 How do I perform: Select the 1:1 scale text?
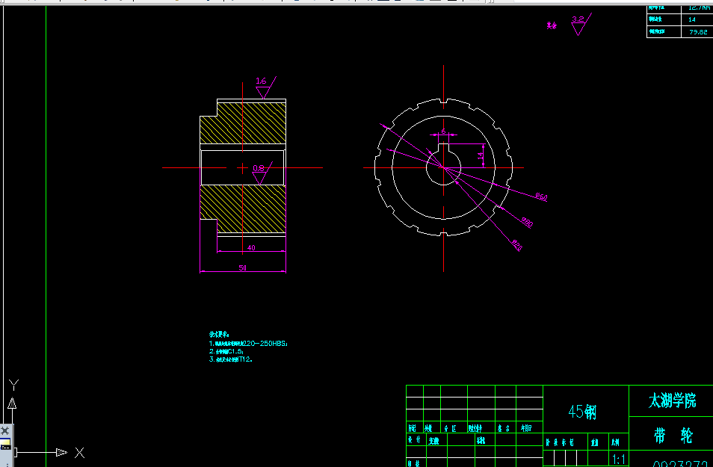[619, 460]
